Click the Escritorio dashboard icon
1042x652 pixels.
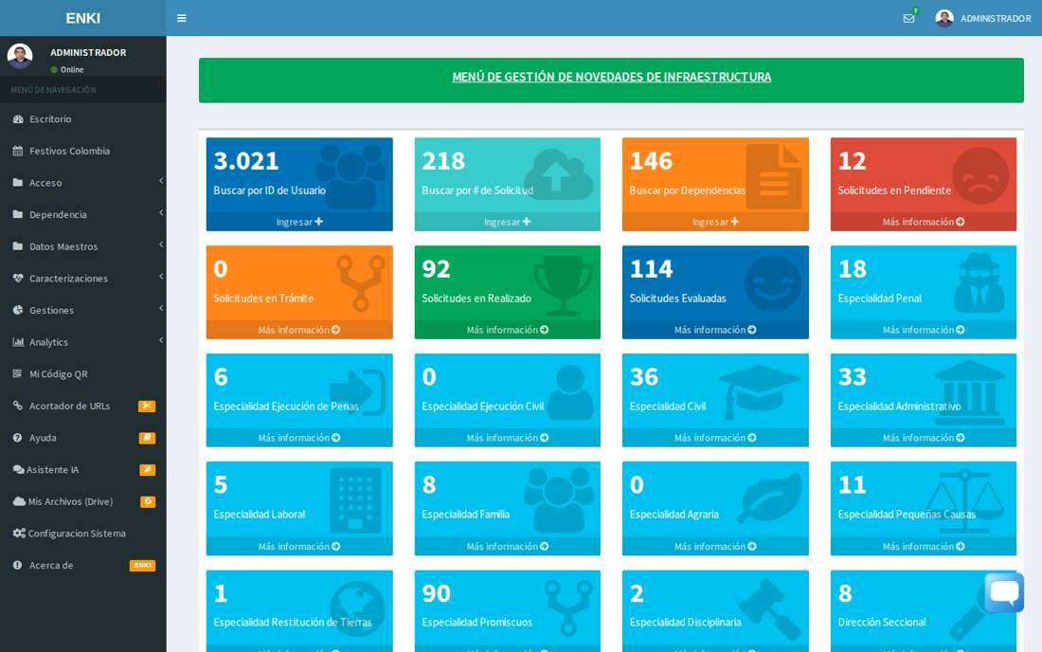tap(18, 119)
